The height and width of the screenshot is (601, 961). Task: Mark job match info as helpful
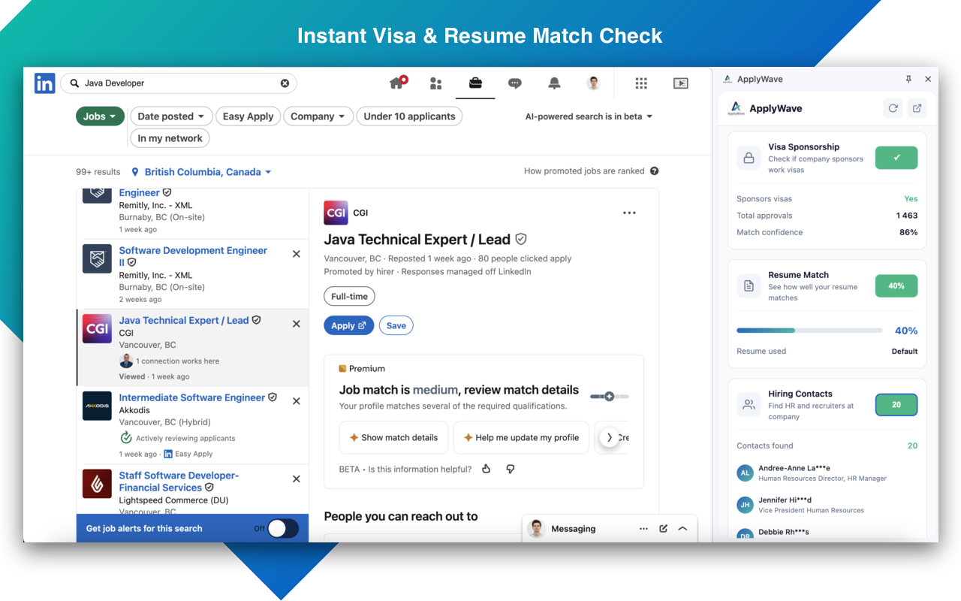[487, 469]
